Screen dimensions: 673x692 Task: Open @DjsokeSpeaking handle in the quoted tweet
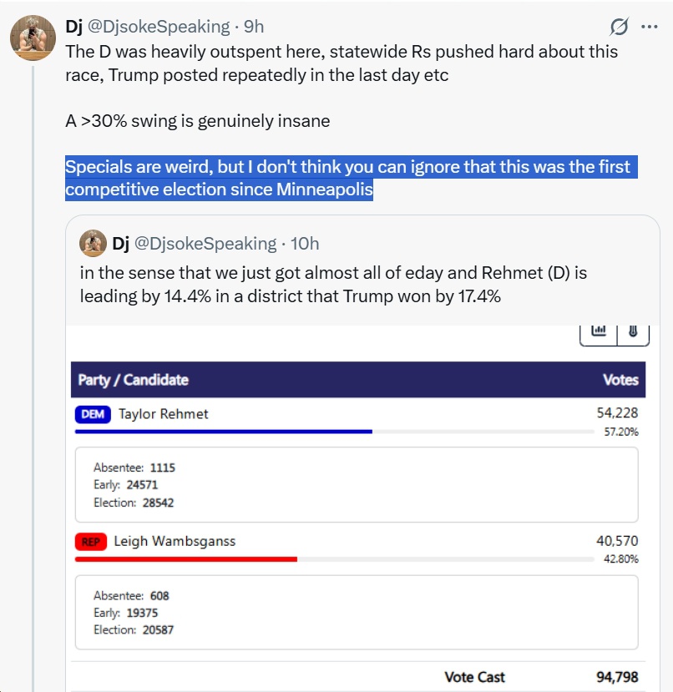(x=205, y=243)
